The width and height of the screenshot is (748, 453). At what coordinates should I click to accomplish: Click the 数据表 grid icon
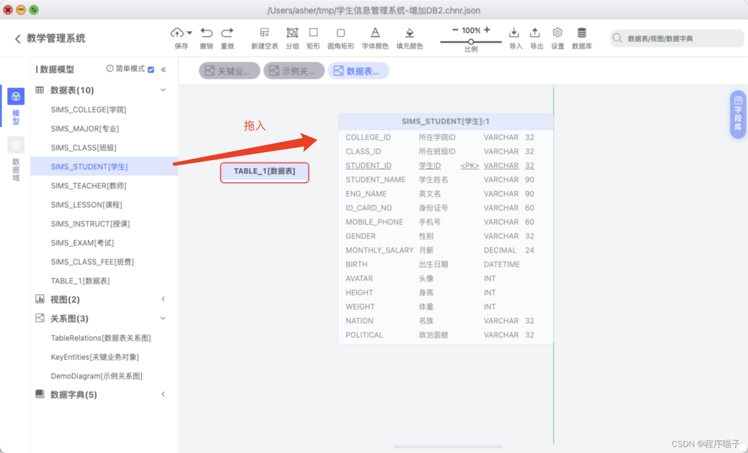click(40, 90)
